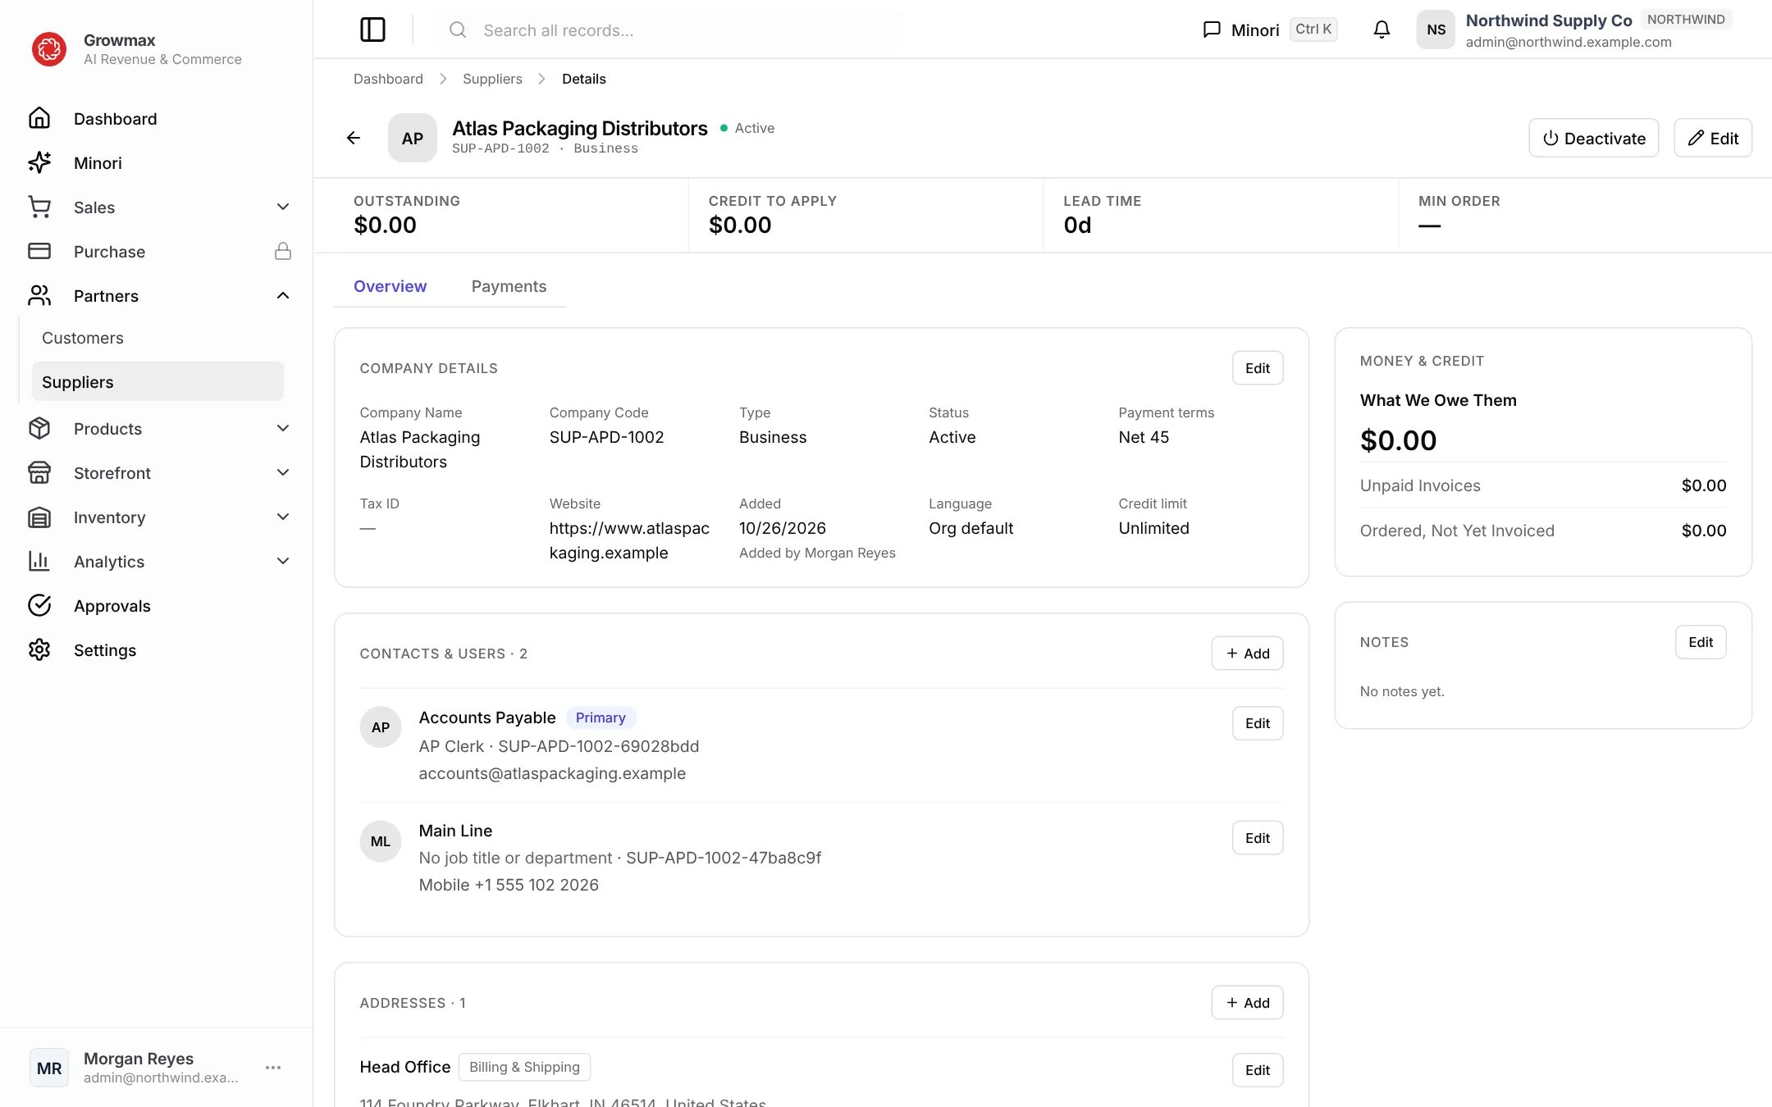
Task: Click the Purchase lock icon
Action: (x=283, y=251)
